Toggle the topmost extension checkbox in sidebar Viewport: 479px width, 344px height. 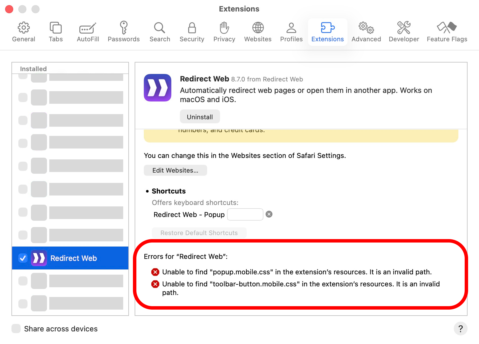tap(23, 77)
